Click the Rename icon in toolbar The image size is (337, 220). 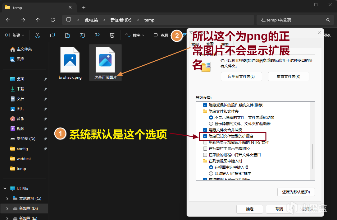[x=82, y=35]
